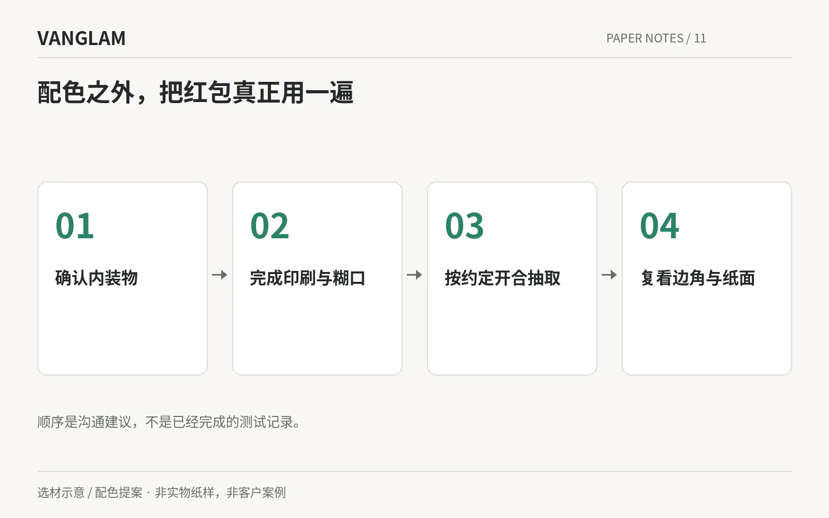
Task: Select the heading 配色之外，把红包真正用一遍
Action: pyautogui.click(x=195, y=93)
